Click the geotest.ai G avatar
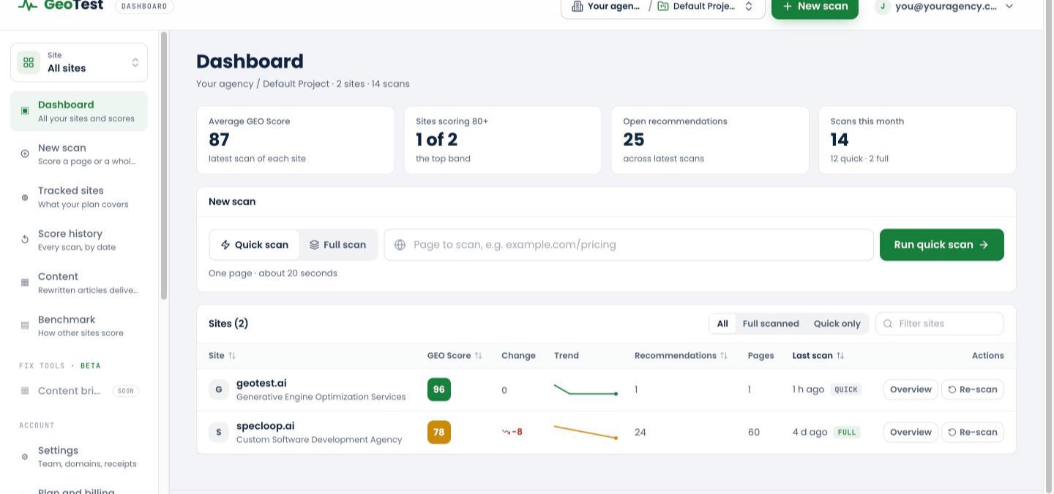Screen dimensions: 1054x494 218,389
